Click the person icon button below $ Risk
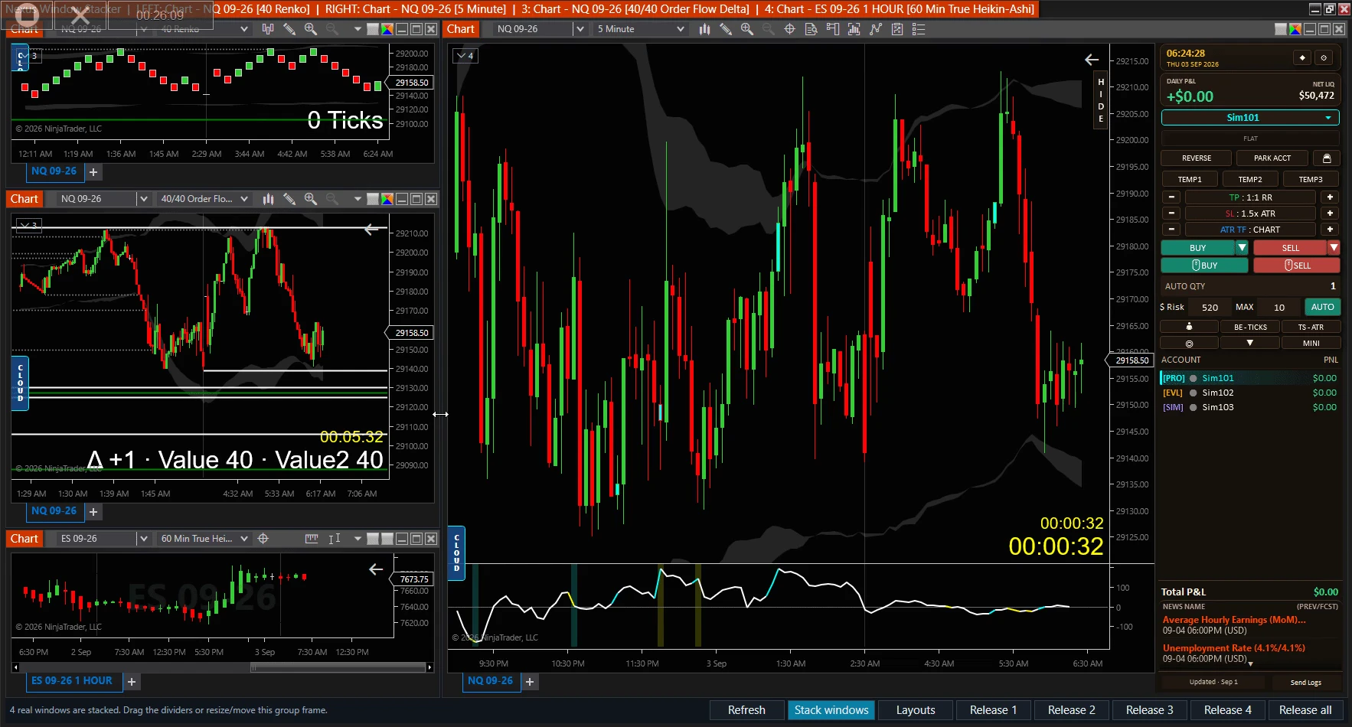 coord(1189,327)
